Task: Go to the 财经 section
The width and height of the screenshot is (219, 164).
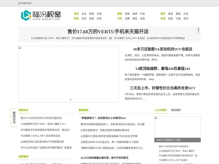Action: click(x=120, y=14)
